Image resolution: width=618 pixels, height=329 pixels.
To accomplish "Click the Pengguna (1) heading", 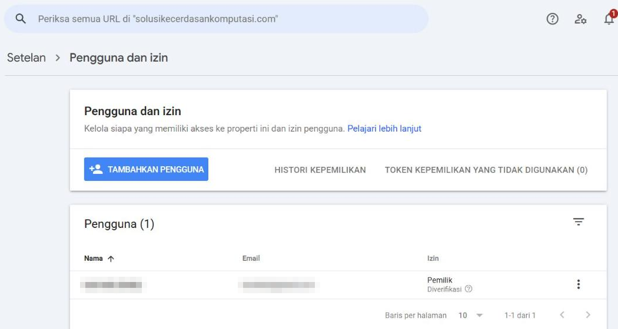I will point(119,224).
